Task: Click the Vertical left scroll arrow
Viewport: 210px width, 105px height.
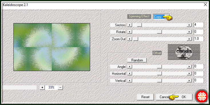Action: [x=130, y=80]
